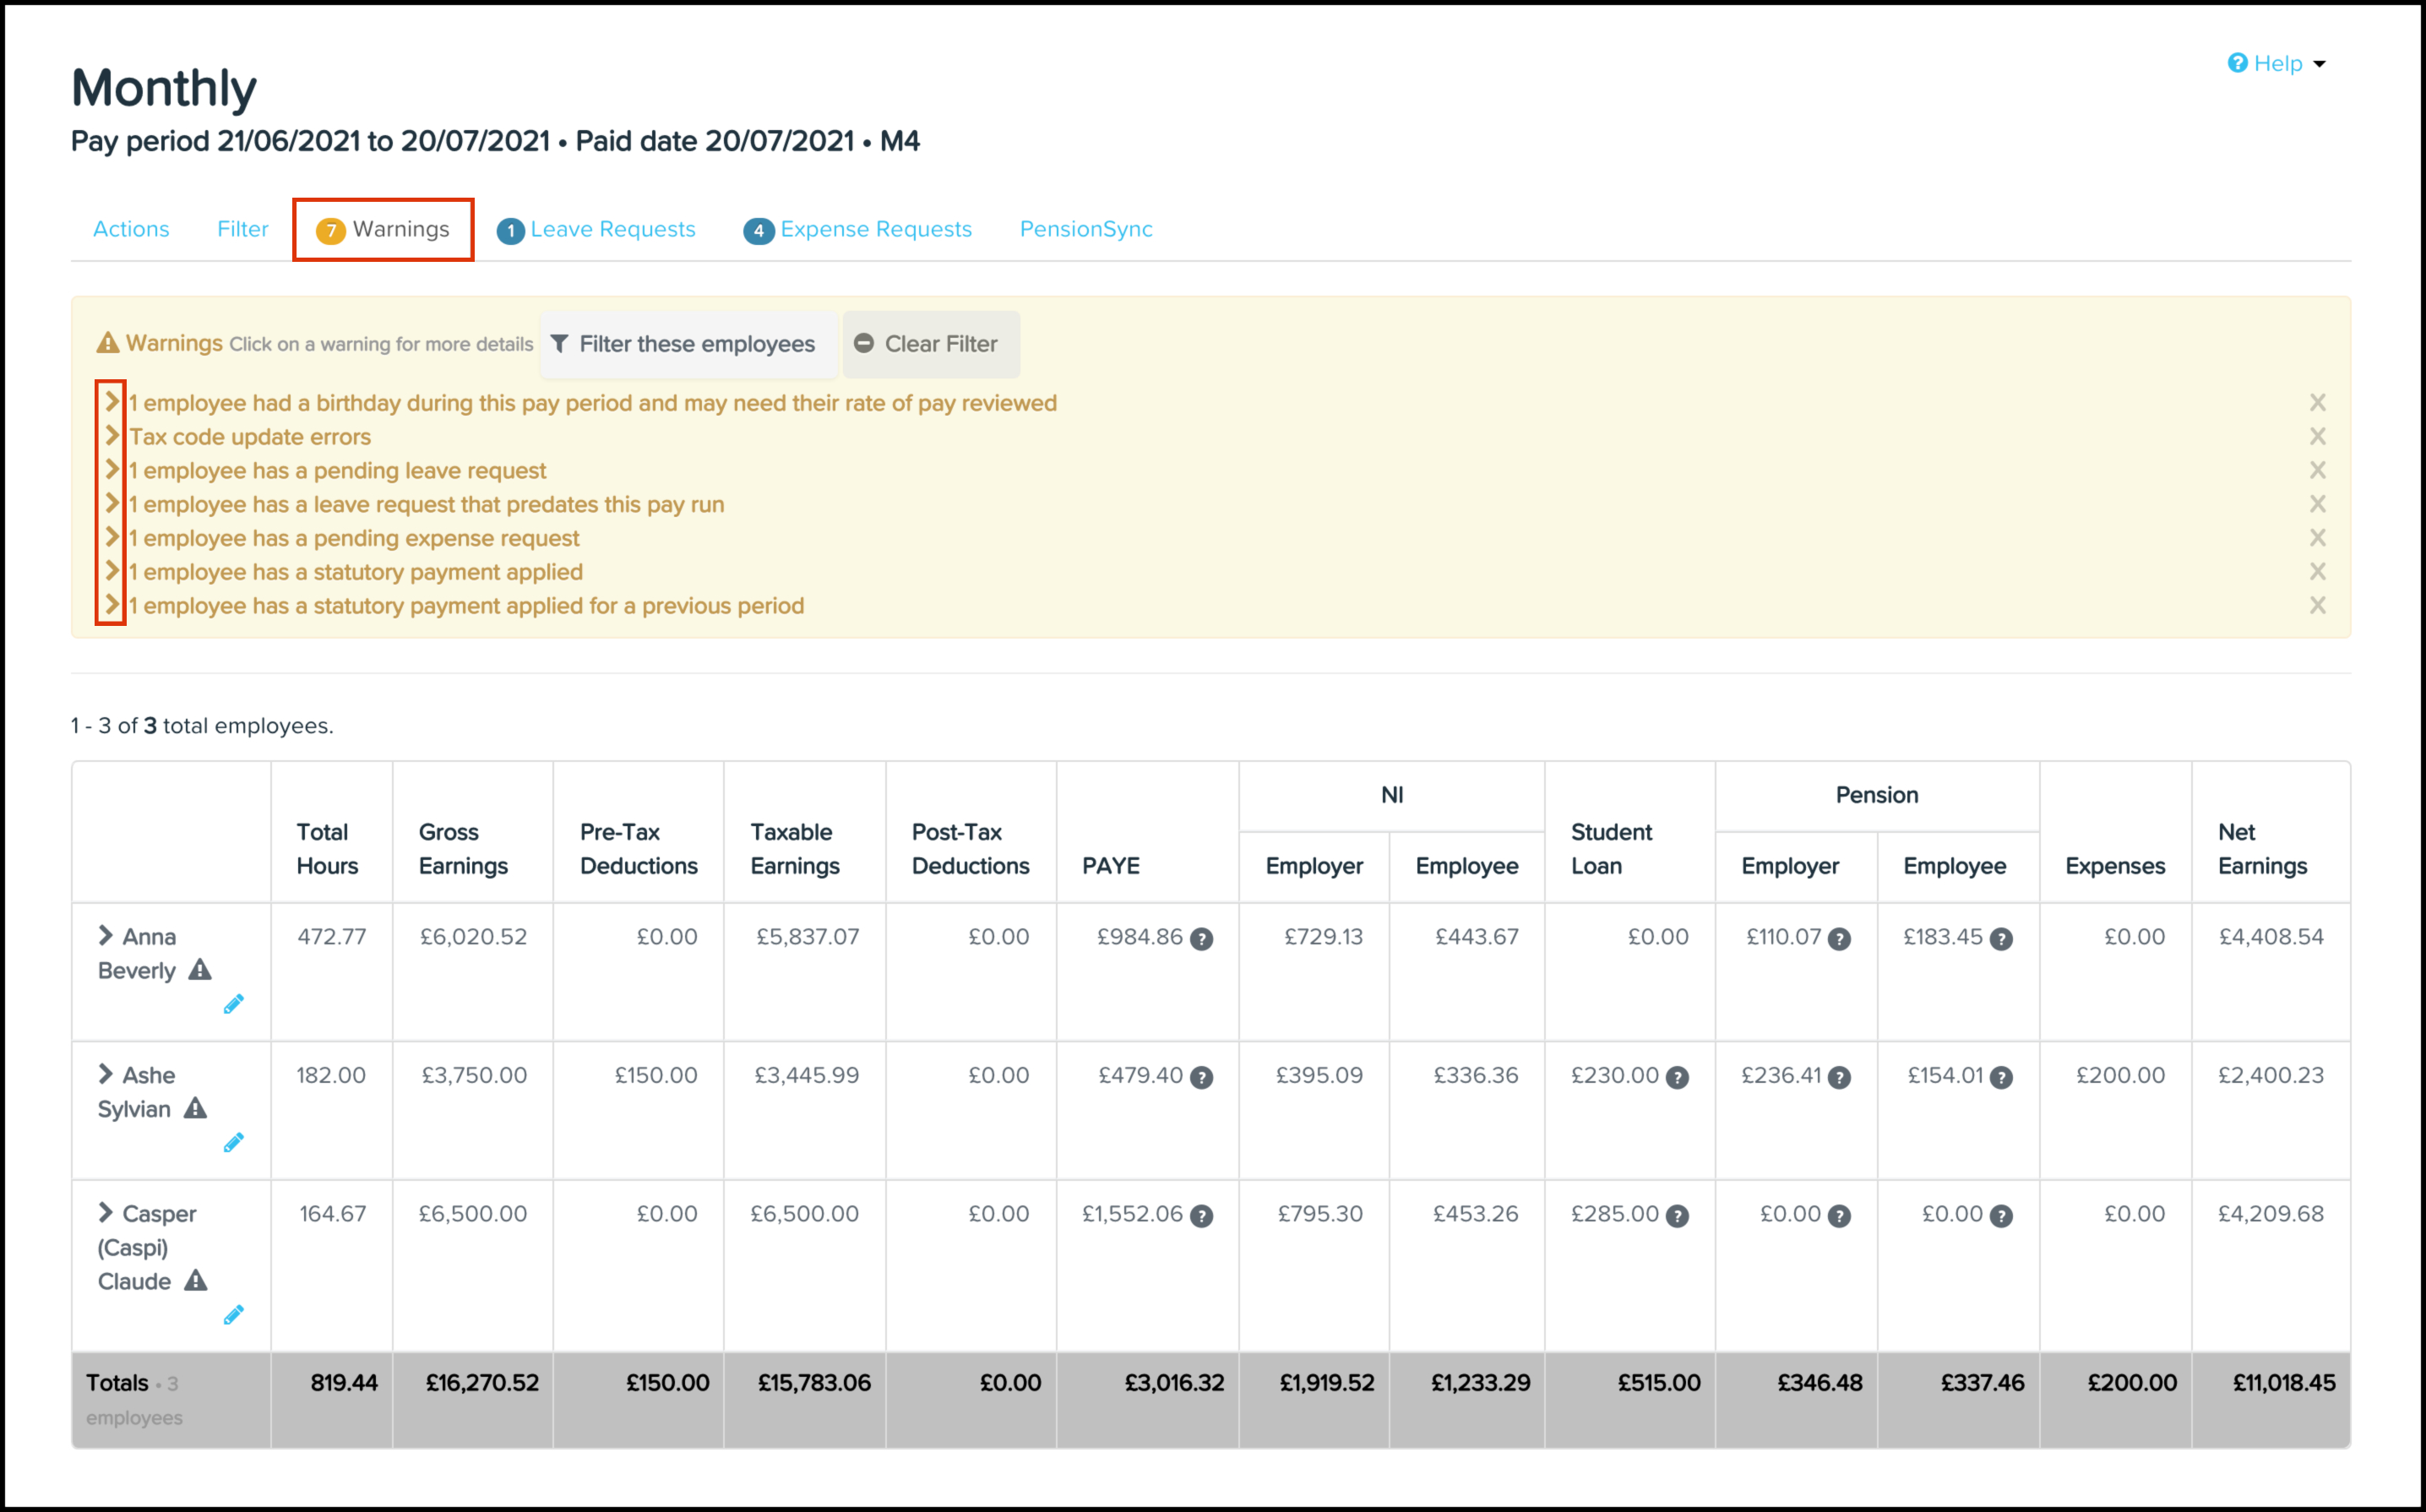Expand the Casper (Caspi) Claude employee row
This screenshot has width=2426, height=1512.
[105, 1212]
